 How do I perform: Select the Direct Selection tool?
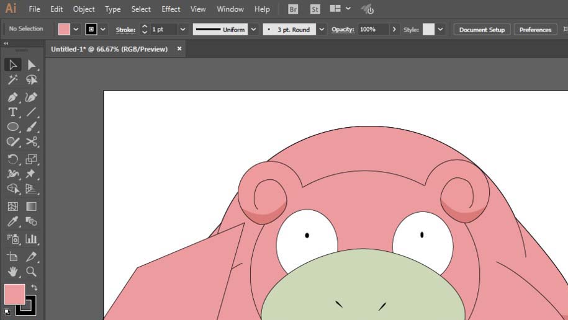32,65
